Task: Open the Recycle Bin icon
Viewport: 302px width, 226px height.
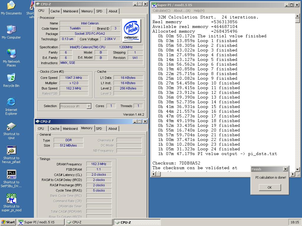Action: tap(11, 80)
